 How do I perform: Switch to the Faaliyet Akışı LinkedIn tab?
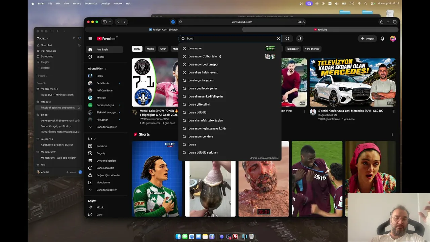(164, 30)
